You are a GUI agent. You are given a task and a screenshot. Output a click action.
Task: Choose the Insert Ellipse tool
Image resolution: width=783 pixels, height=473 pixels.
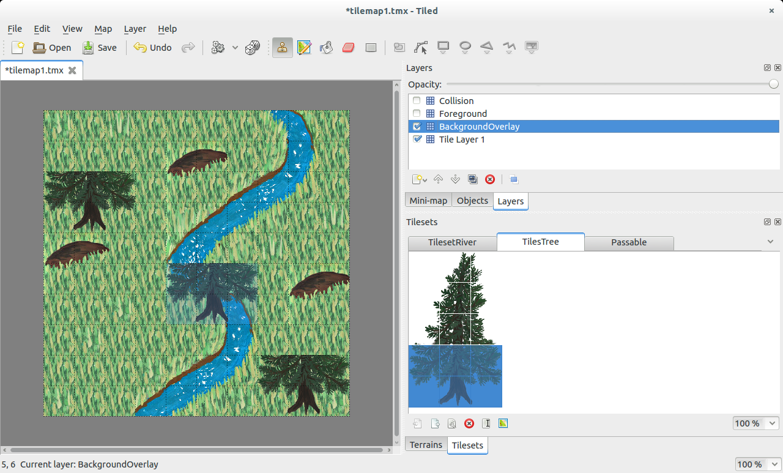[x=465, y=47]
